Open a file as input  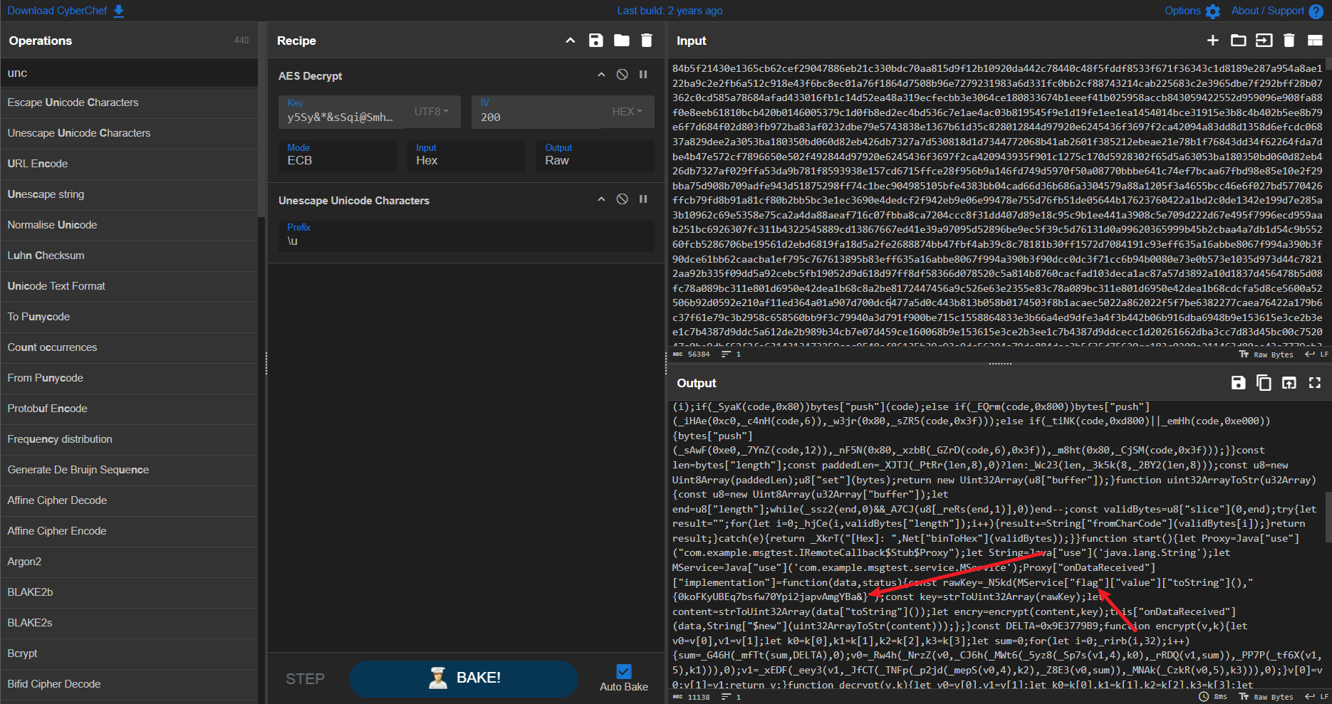pyautogui.click(x=1239, y=41)
